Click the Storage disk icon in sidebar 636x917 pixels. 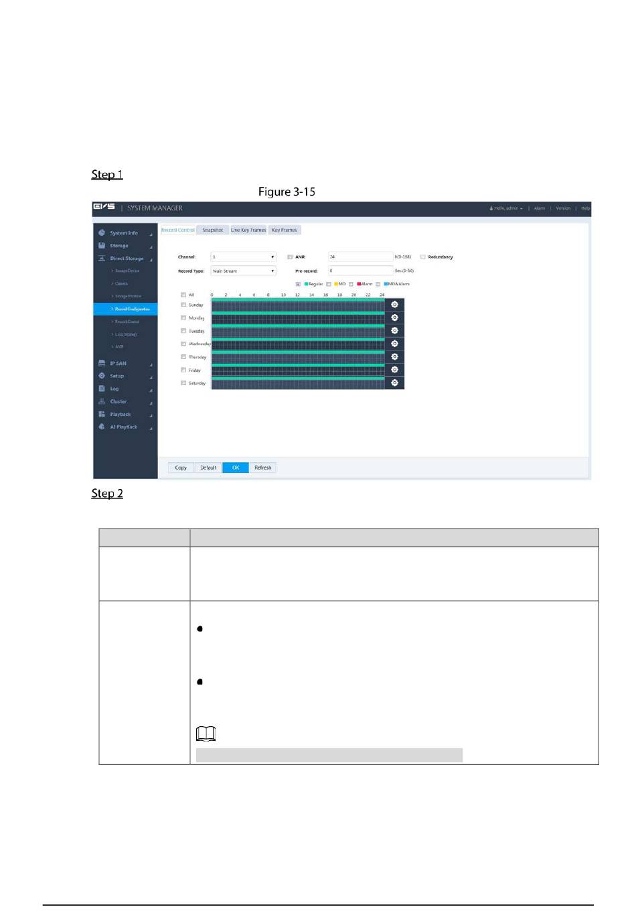[x=102, y=246]
